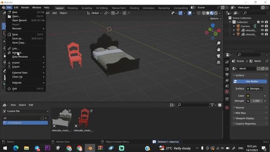Select rendered viewport shading icon
Screen dimensions: 270x152
[x=216, y=13]
